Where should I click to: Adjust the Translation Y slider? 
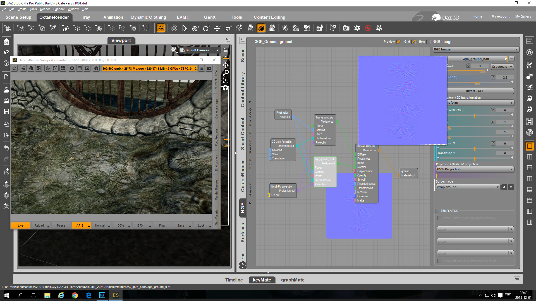tap(475, 158)
